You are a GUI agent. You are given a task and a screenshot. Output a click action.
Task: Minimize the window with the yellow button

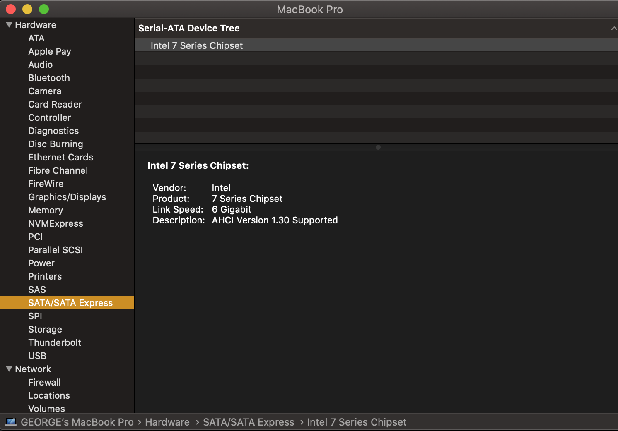27,9
